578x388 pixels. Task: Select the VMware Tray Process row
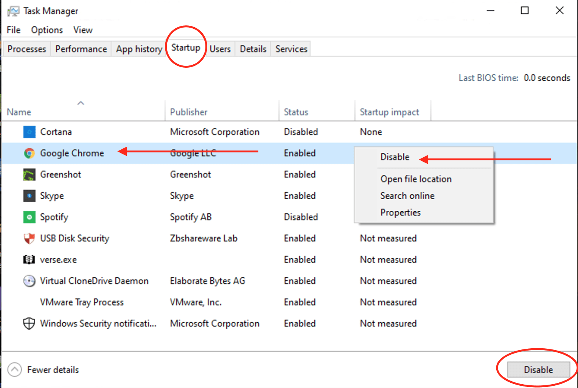82,302
